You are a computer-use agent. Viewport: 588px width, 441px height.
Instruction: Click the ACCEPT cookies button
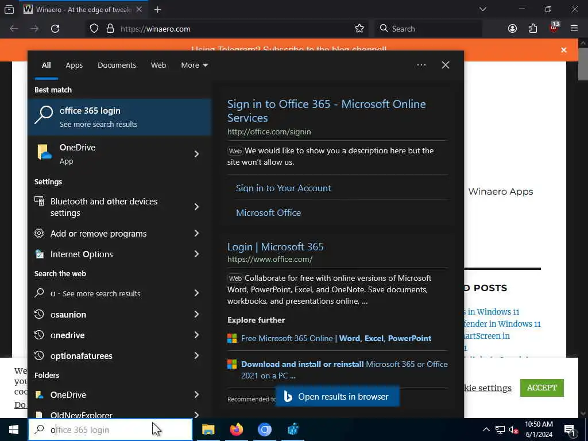(542, 388)
